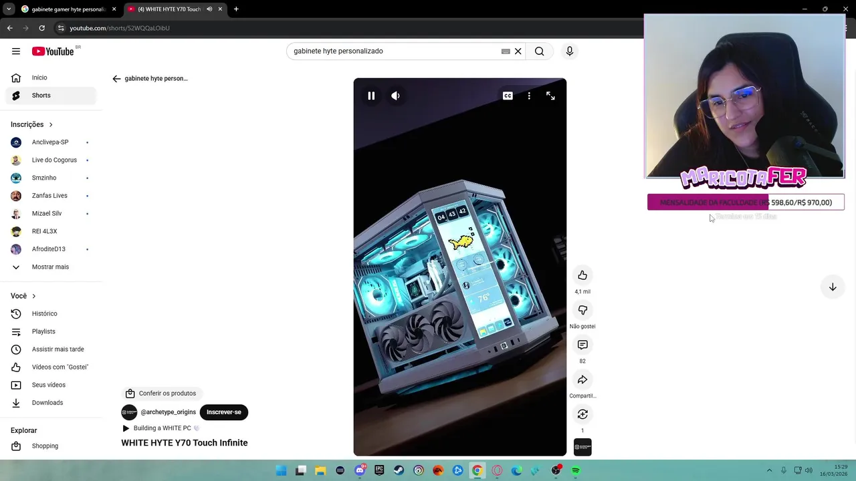Open Windows Start menu
This screenshot has height=481, width=856.
tap(282, 470)
